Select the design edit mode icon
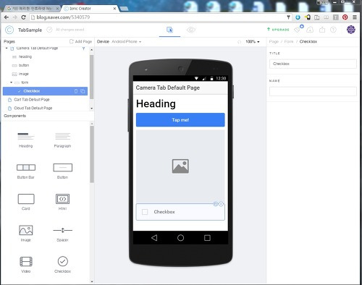The image size is (362, 285). coord(169,30)
